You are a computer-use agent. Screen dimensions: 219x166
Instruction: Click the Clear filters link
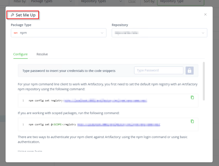click(x=132, y=1)
